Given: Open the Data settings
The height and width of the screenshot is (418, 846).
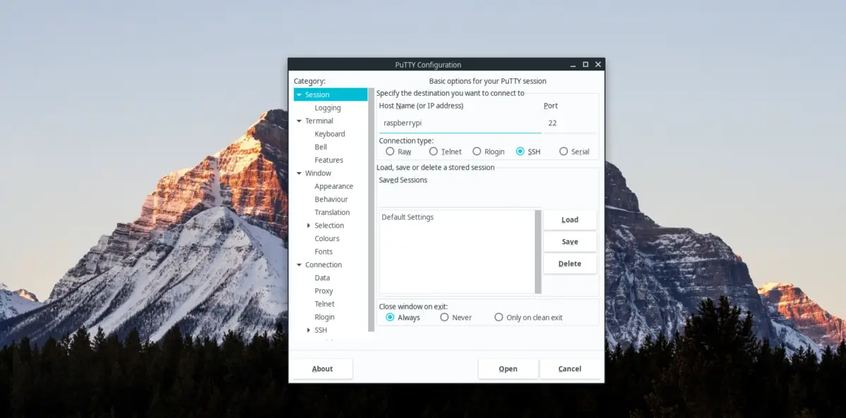Looking at the screenshot, I should (322, 278).
